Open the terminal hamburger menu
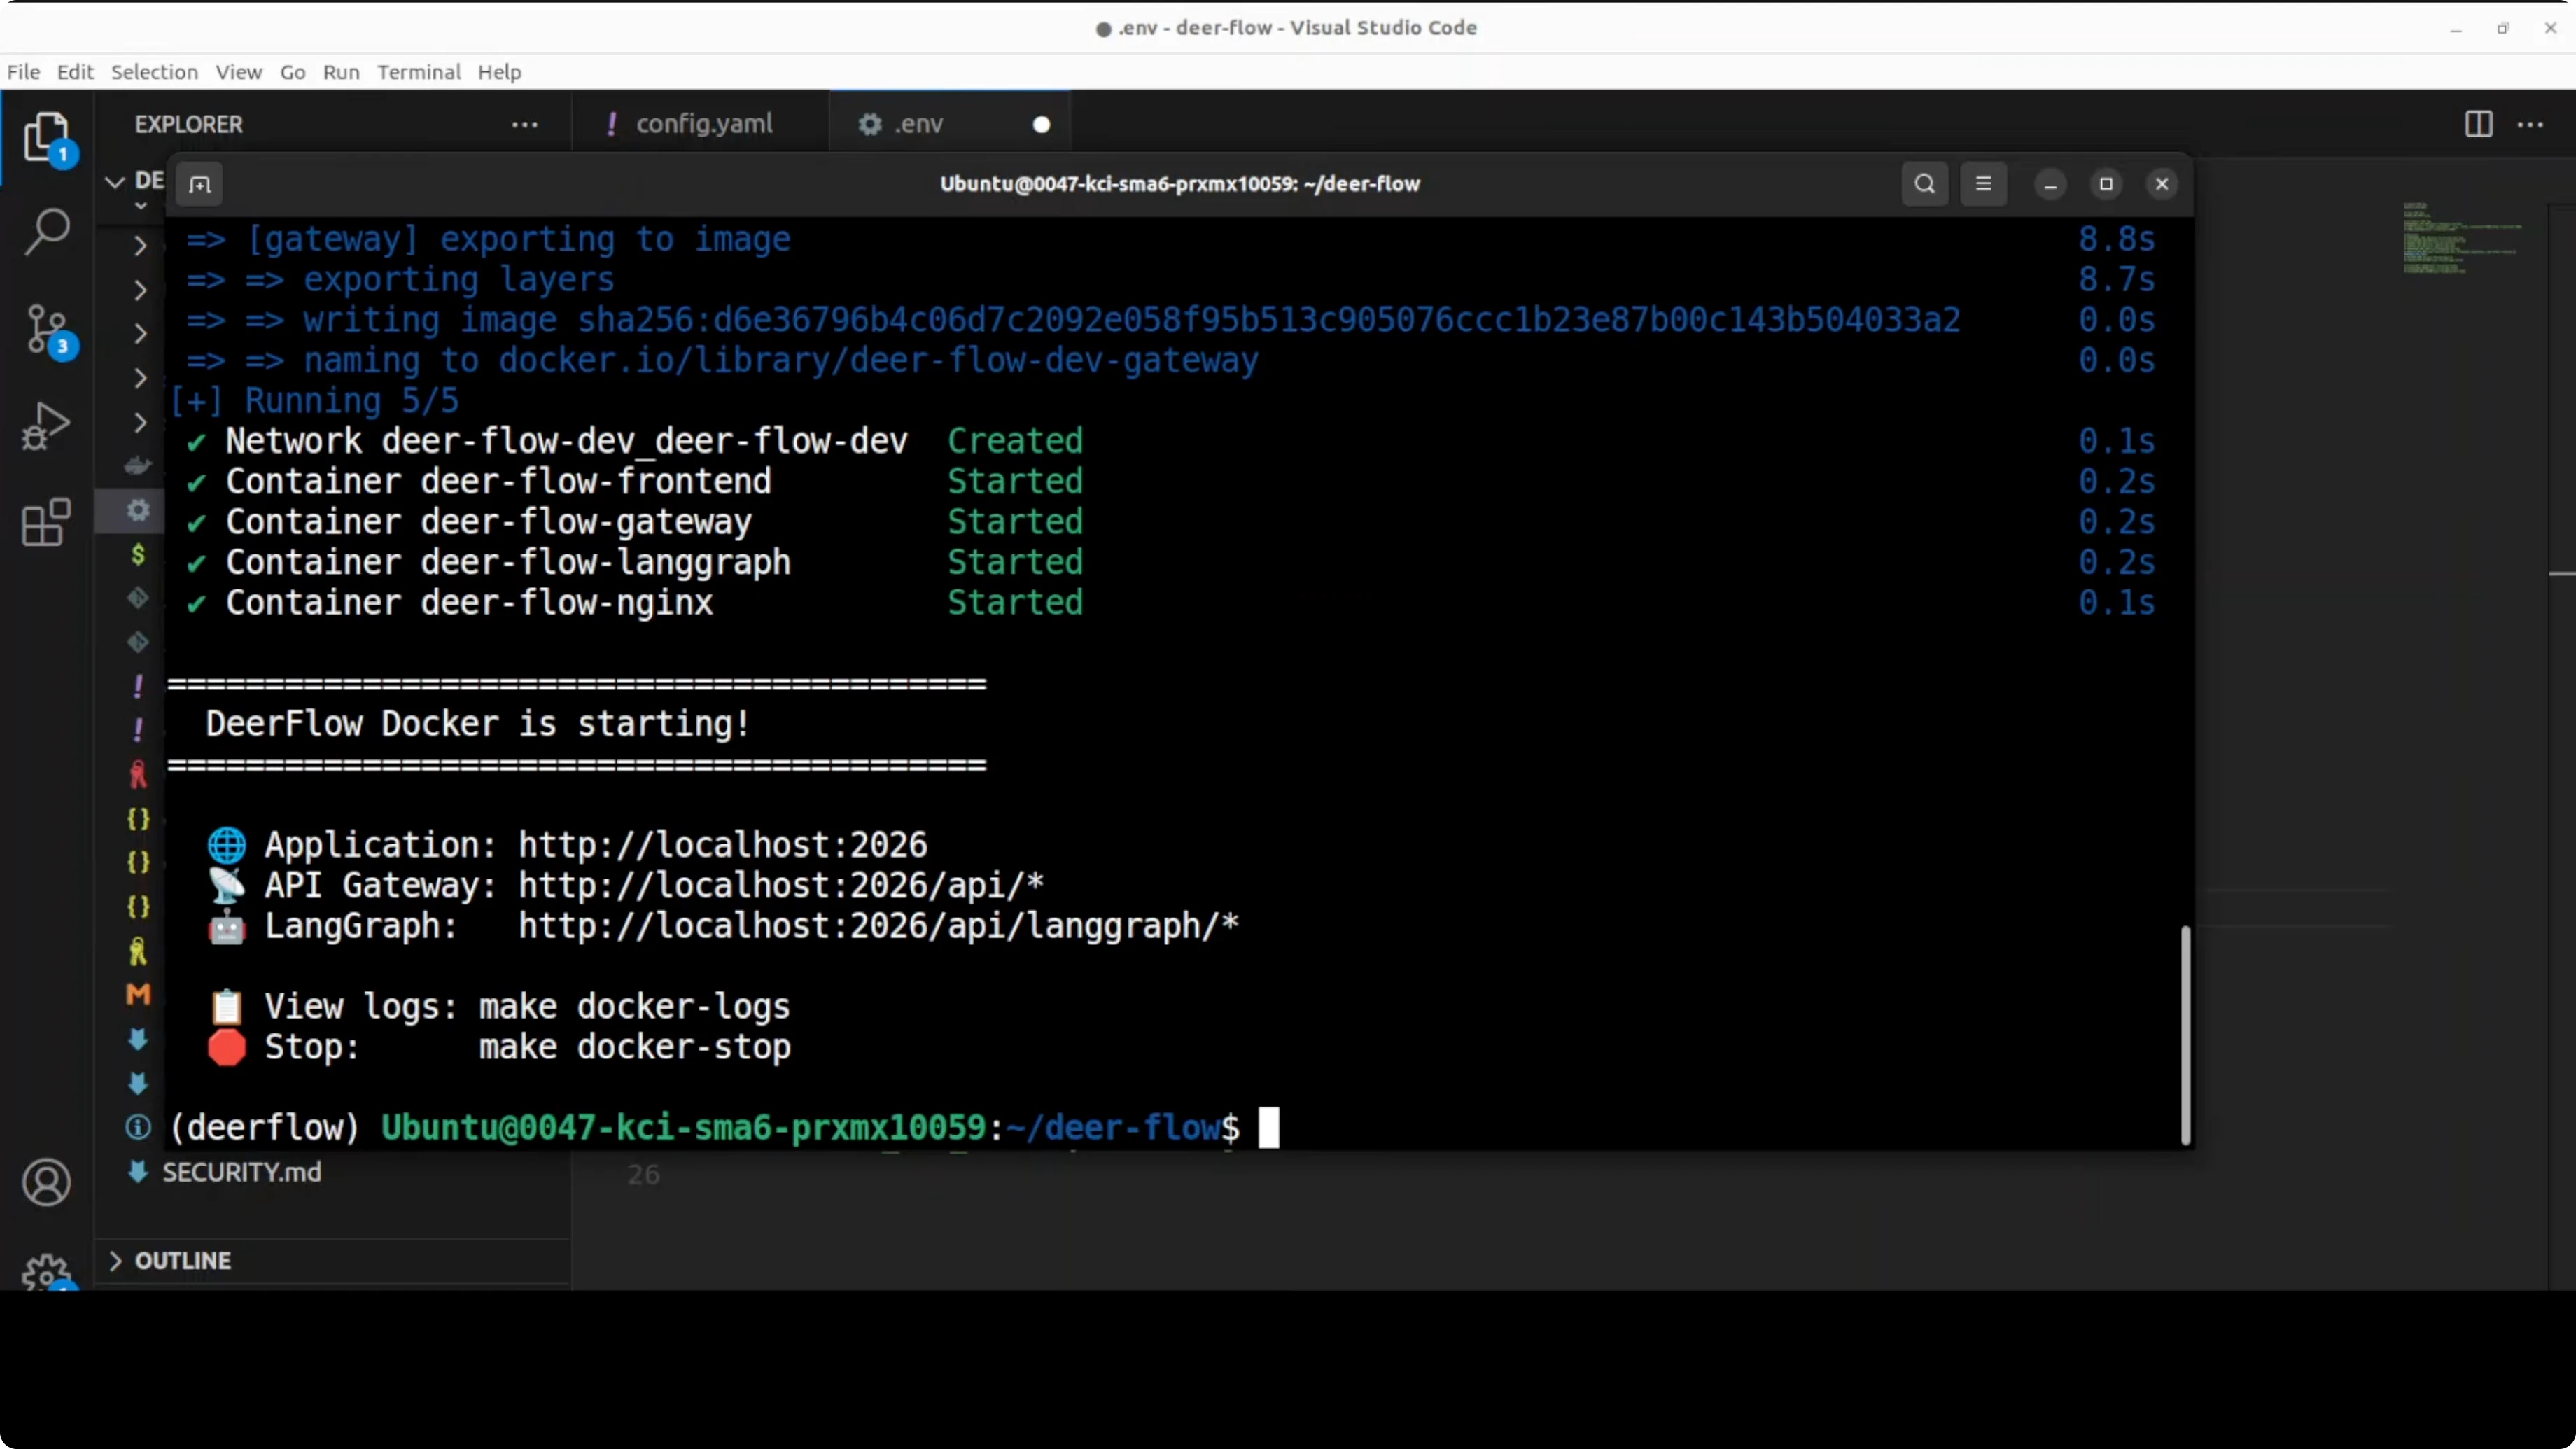The width and height of the screenshot is (2576, 1449). pyautogui.click(x=1983, y=184)
